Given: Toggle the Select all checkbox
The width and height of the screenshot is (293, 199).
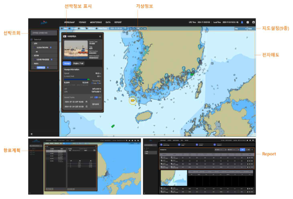Looking at the screenshot, I should tap(32, 39).
